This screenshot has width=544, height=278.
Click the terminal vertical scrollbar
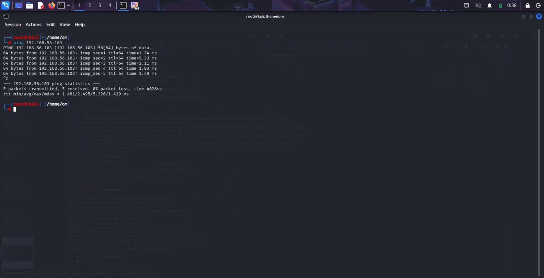pos(539,152)
